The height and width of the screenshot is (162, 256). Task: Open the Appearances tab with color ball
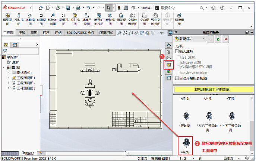pyautogui.click(x=168, y=71)
